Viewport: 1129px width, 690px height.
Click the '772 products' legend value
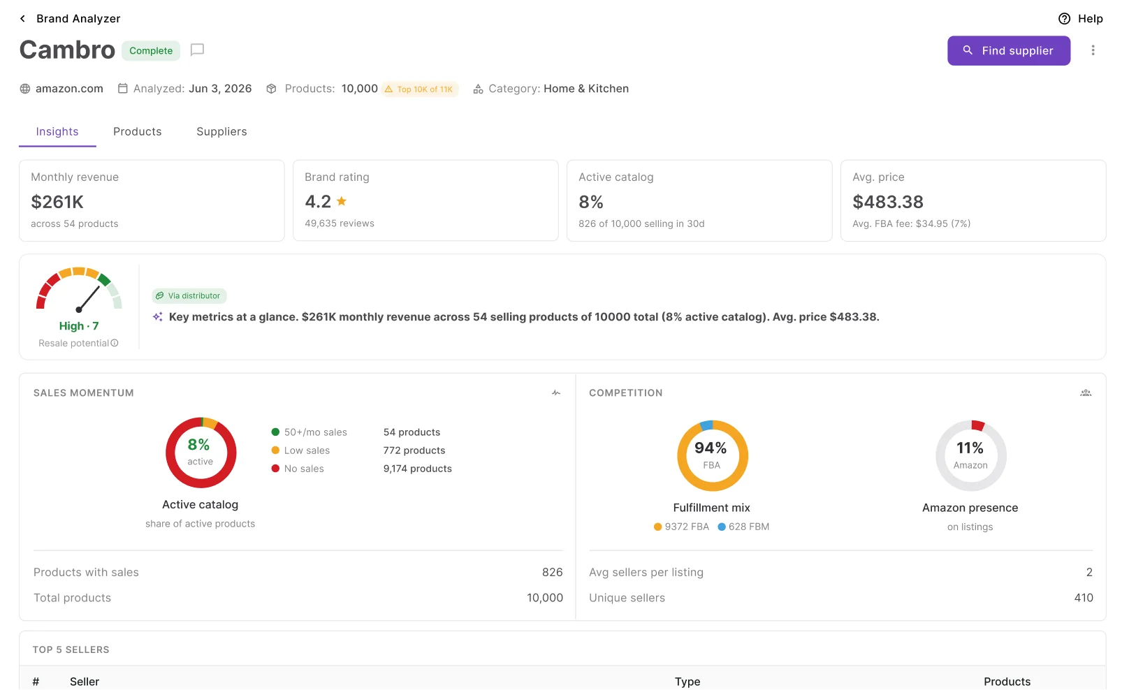(414, 450)
